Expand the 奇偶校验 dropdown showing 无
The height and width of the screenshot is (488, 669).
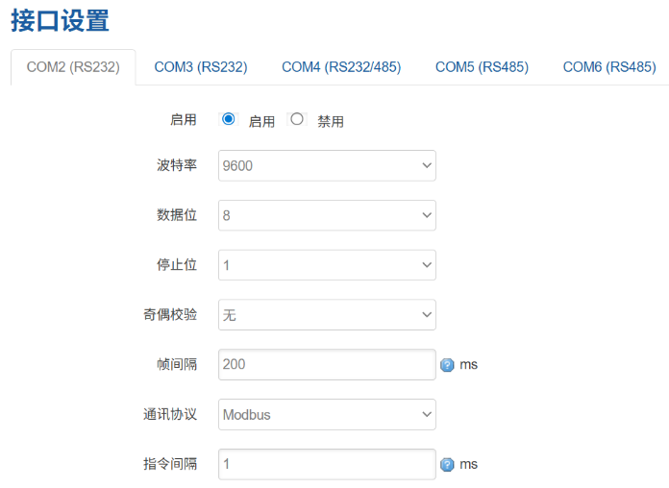[327, 315]
